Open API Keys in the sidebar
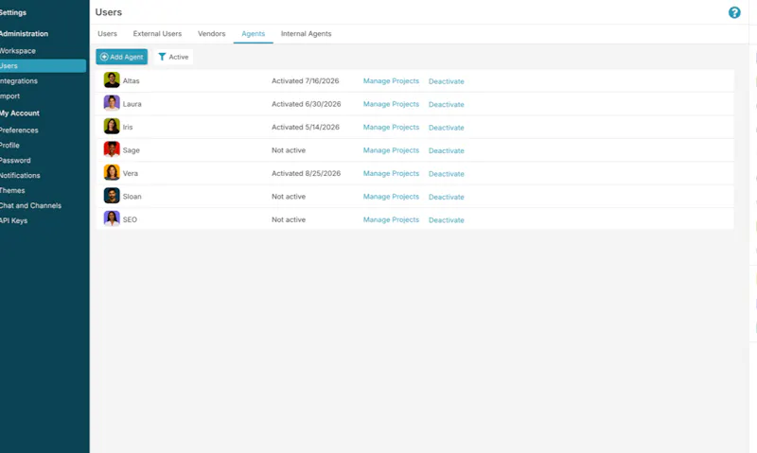757x453 pixels. pyautogui.click(x=13, y=220)
